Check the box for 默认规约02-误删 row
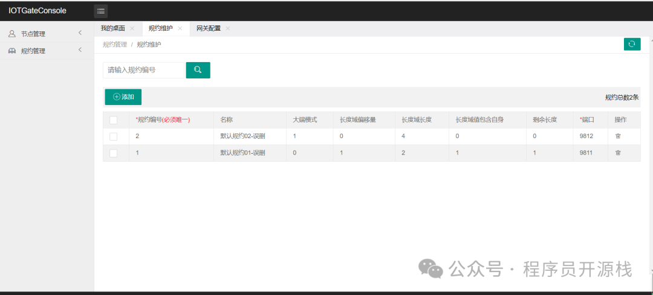 (113, 136)
